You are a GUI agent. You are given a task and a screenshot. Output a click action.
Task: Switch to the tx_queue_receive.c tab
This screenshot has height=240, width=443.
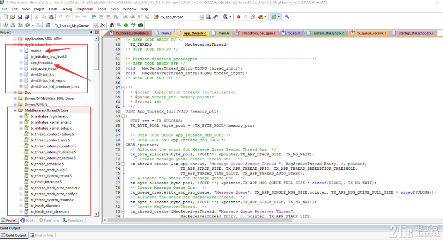pyautogui.click(x=369, y=33)
